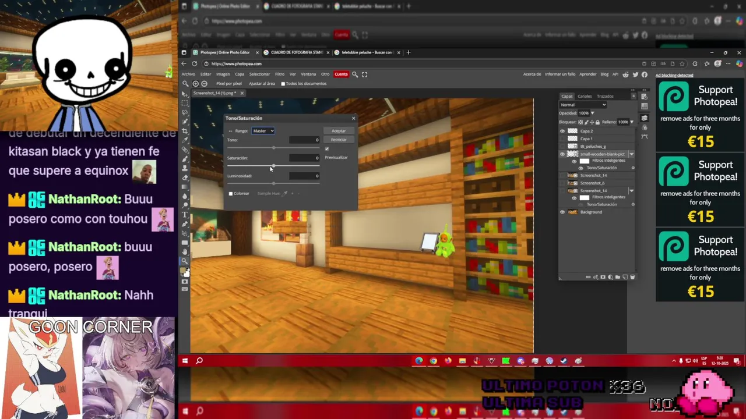Show the Screenshot_6 layer
The image size is (746, 419).
click(562, 183)
